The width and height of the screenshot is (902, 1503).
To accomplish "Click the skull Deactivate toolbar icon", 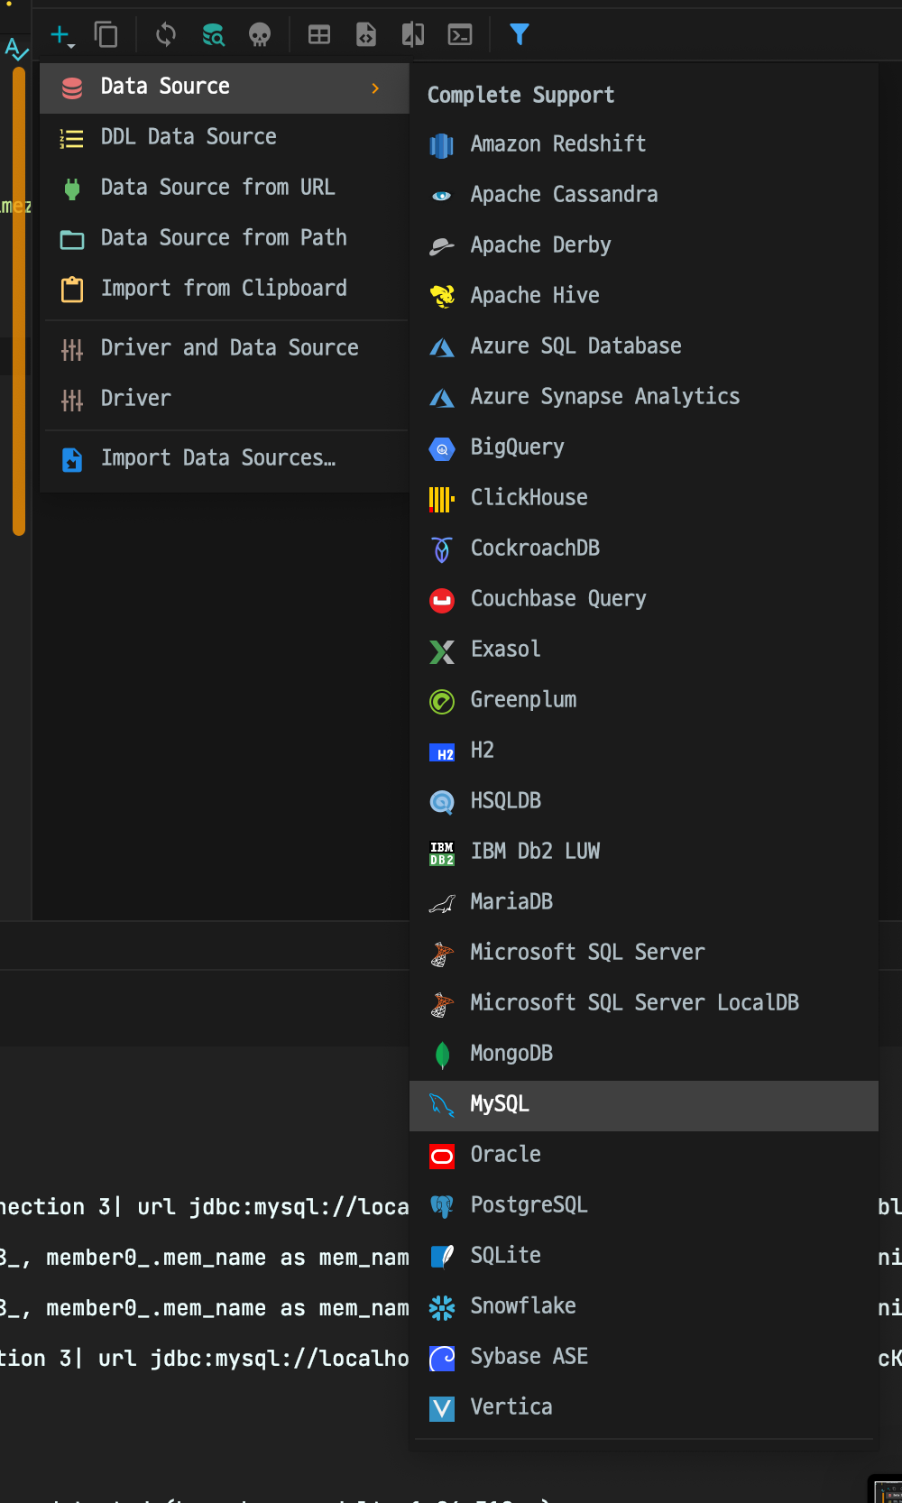I will tap(260, 35).
